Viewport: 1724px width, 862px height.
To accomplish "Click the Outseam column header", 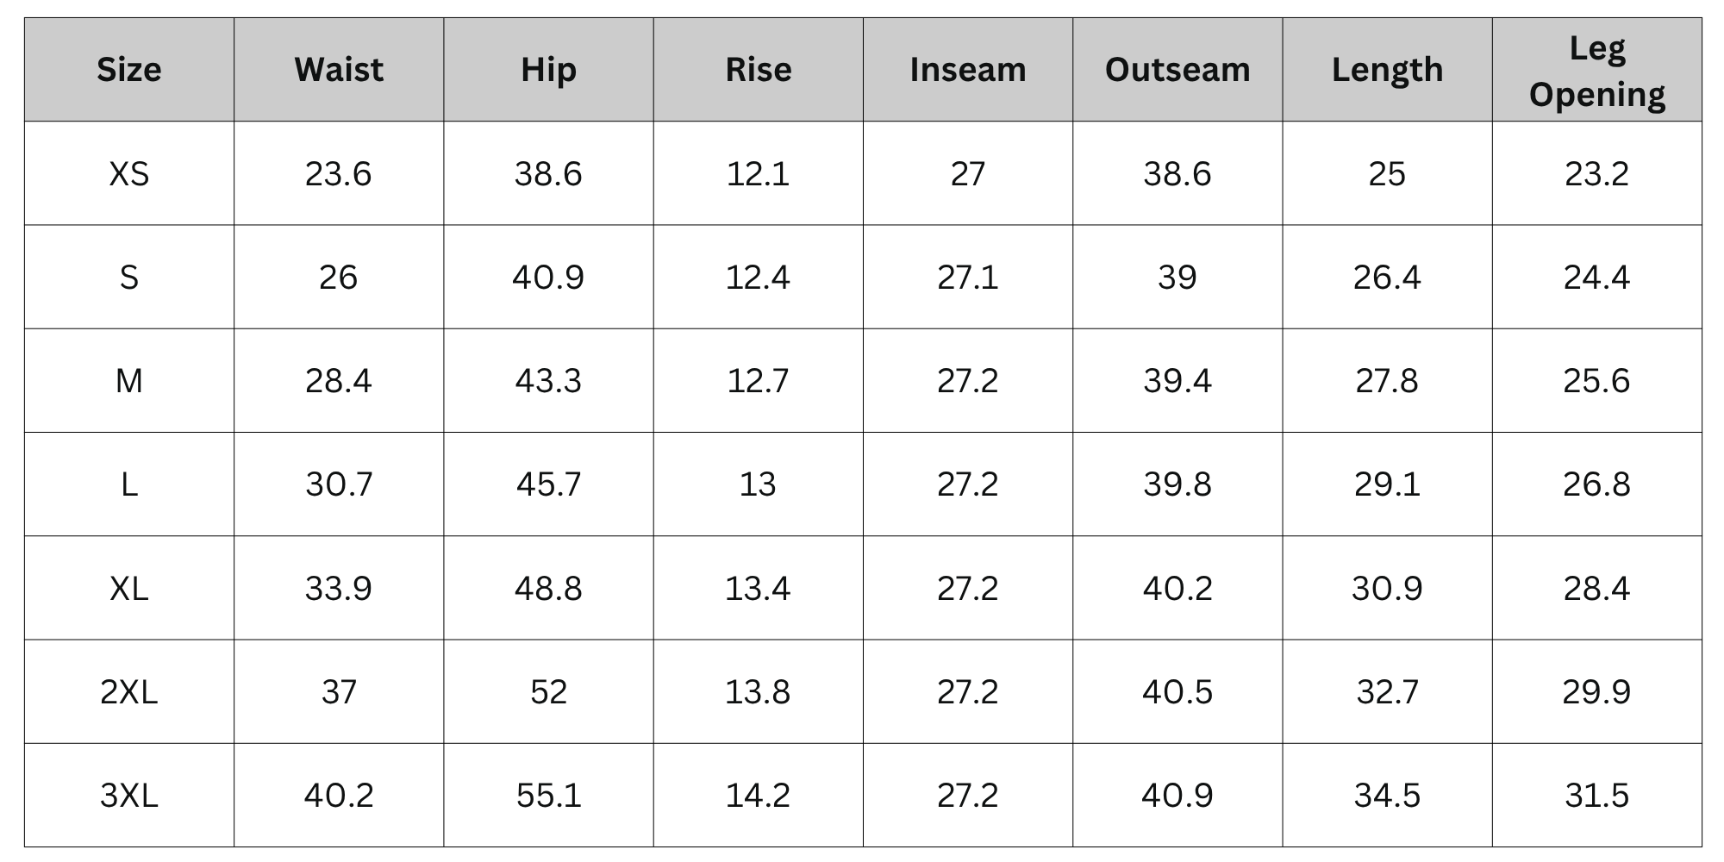I will click(x=1177, y=70).
